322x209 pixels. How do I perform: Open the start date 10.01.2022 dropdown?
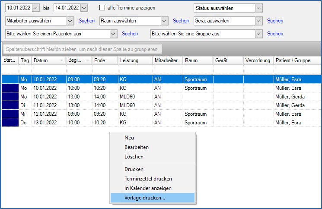pyautogui.click(x=35, y=8)
